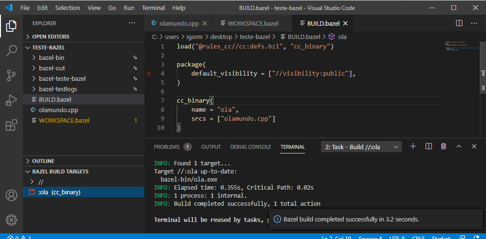Viewport: 486px width, 239px height.
Task: Open the Go menu
Action: (x=112, y=8)
